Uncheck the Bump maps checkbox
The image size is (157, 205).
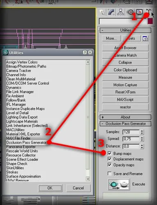tap(109, 153)
